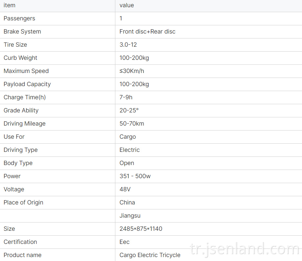Viewport: 302px width, 261px height.
Task: Select the Power value 351 - 500w
Action: pyautogui.click(x=135, y=176)
